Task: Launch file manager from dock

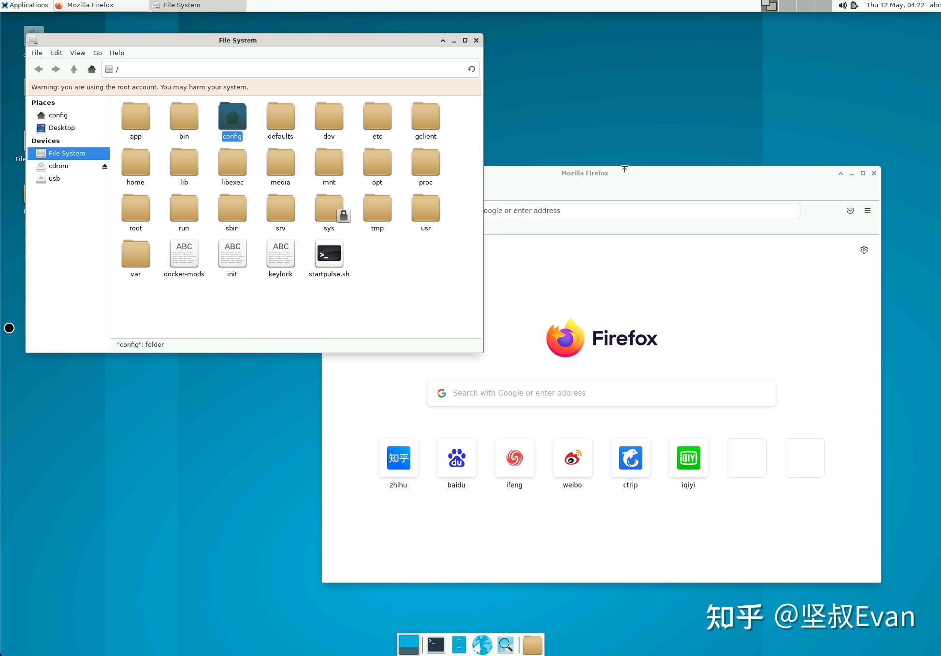Action: coord(459,645)
